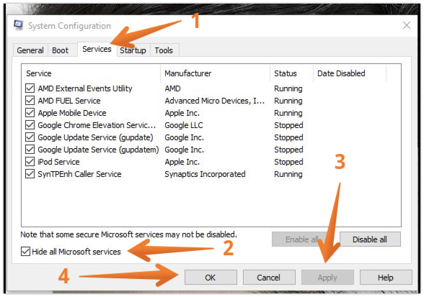Click Running status of SynTPEnh Caller Service

288,174
